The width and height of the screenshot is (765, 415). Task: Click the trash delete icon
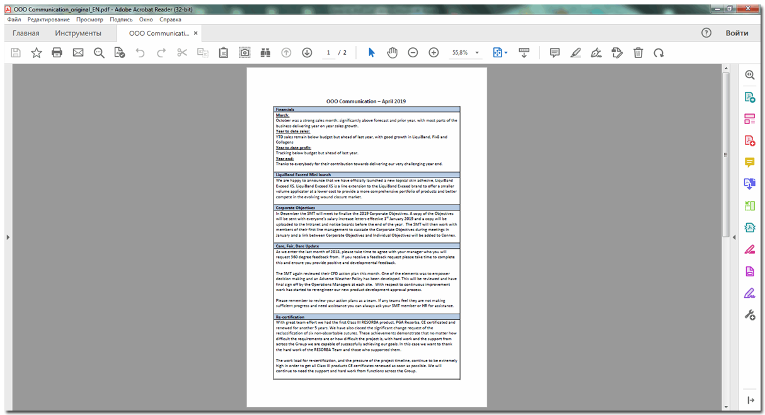(x=638, y=53)
